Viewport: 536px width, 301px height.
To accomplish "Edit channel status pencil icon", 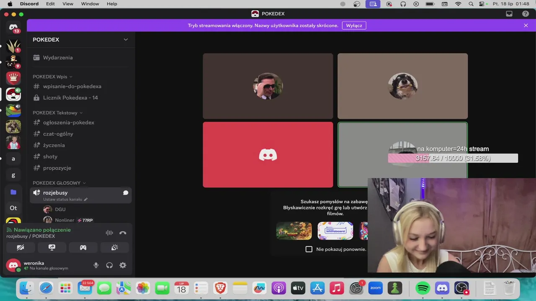I will [x=86, y=199].
